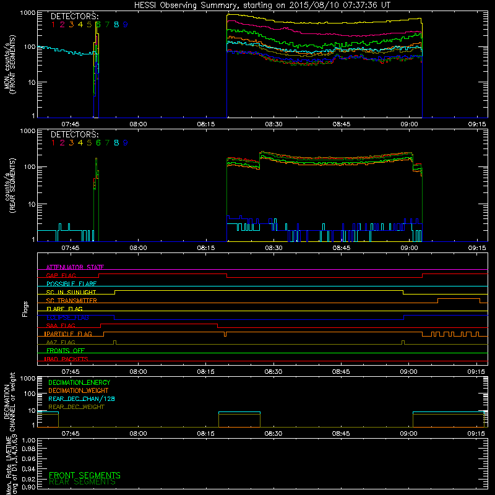Click the 09:15 time label under front panel

pyautogui.click(x=476, y=124)
